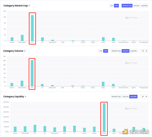The width and height of the screenshot is (152, 137).
Task: Click Metaverse bar in Category Volume chart
Action: [52, 86]
